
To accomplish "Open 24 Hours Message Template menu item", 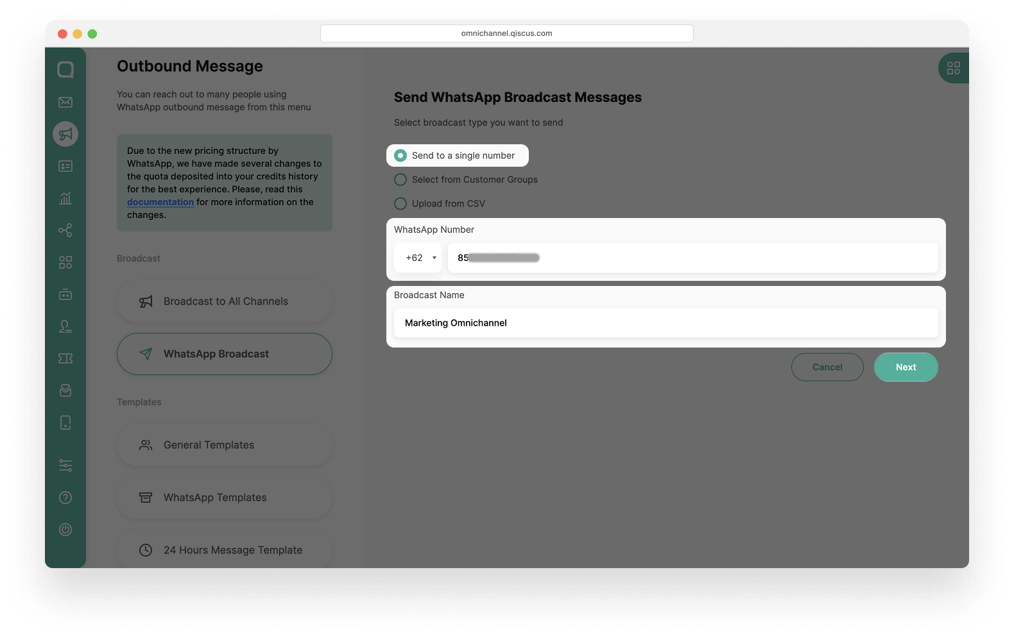I will coord(225,550).
